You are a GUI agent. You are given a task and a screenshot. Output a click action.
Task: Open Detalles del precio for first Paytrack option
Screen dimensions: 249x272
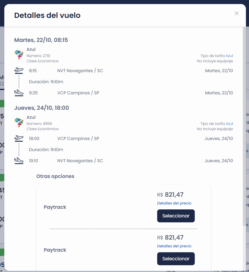click(x=174, y=203)
